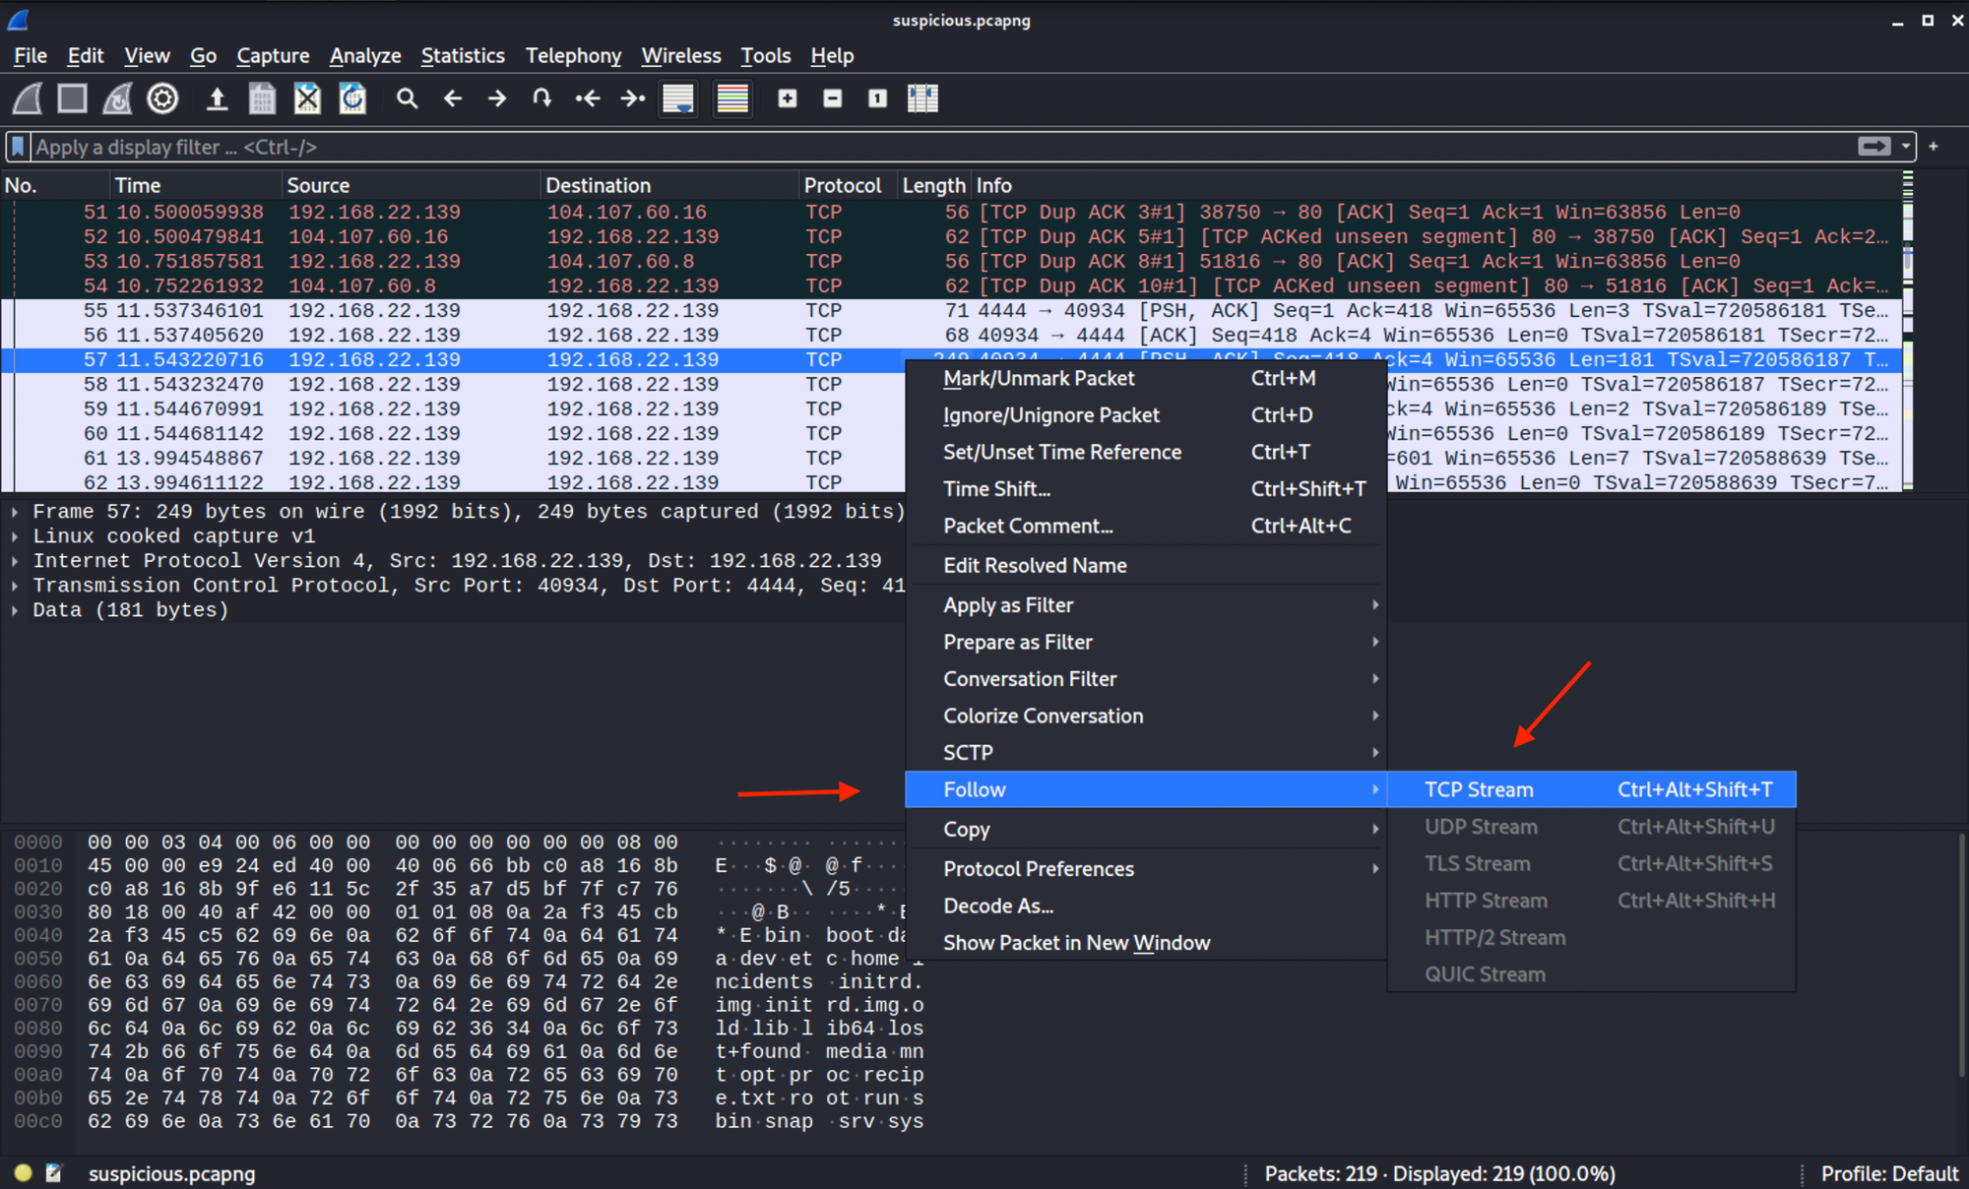Open the Apply as Filter submenu
The image size is (1969, 1189).
(1146, 605)
